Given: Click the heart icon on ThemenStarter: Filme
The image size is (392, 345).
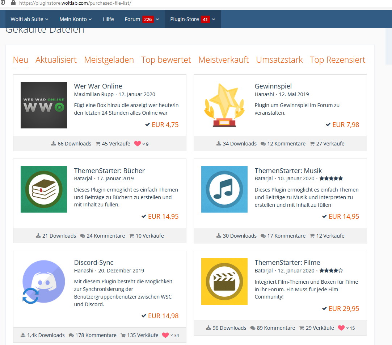Looking at the screenshot, I should click(x=341, y=328).
